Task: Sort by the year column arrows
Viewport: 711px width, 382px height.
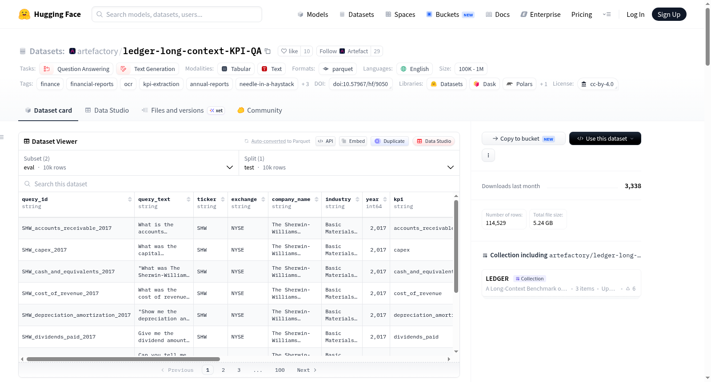Action: (385, 199)
